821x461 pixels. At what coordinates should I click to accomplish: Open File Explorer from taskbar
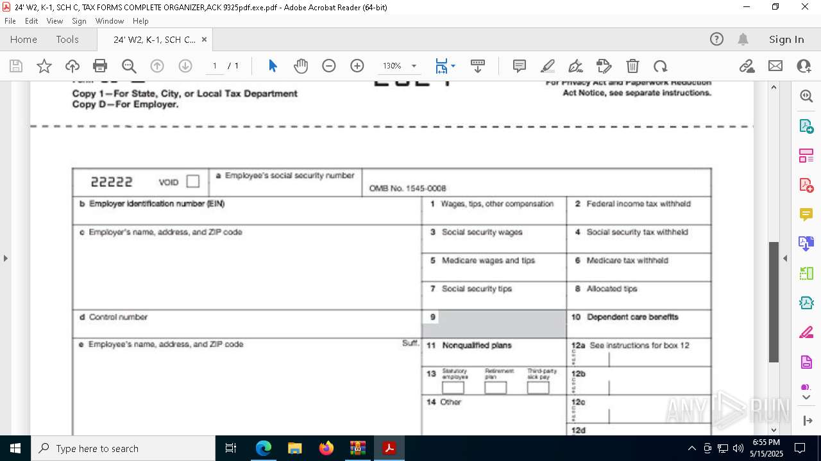(x=295, y=448)
